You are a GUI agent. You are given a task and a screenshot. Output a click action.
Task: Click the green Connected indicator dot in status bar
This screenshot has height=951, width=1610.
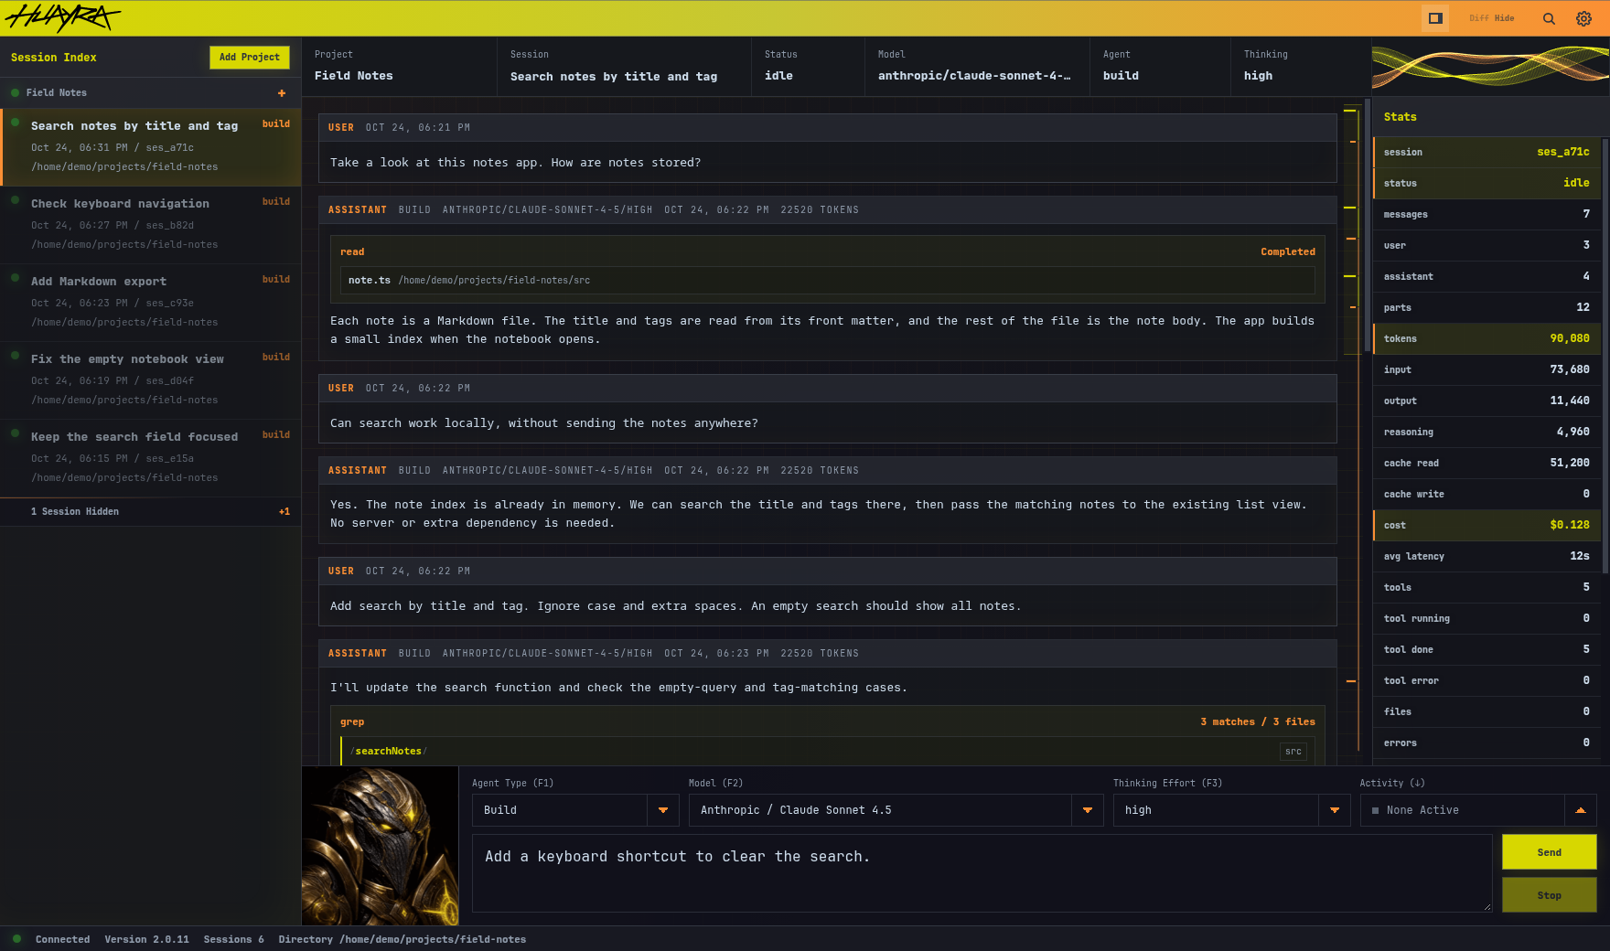pos(16,939)
